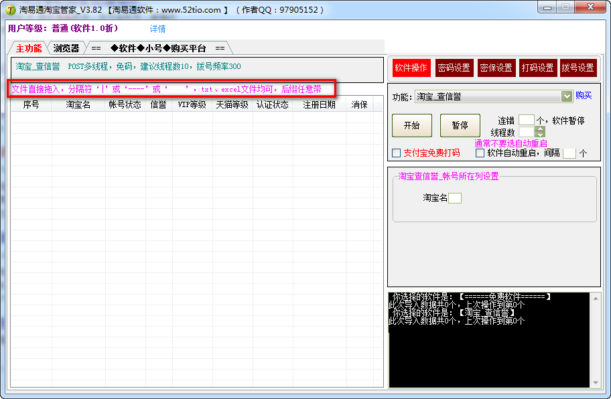
Task: Click the 线程数 spinner arrows
Action: 540,132
